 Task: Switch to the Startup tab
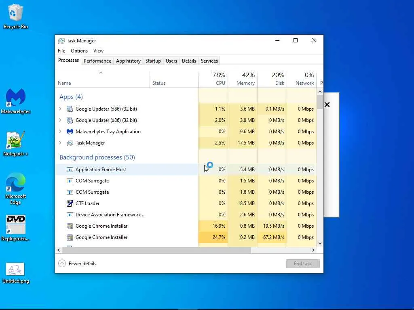click(153, 61)
